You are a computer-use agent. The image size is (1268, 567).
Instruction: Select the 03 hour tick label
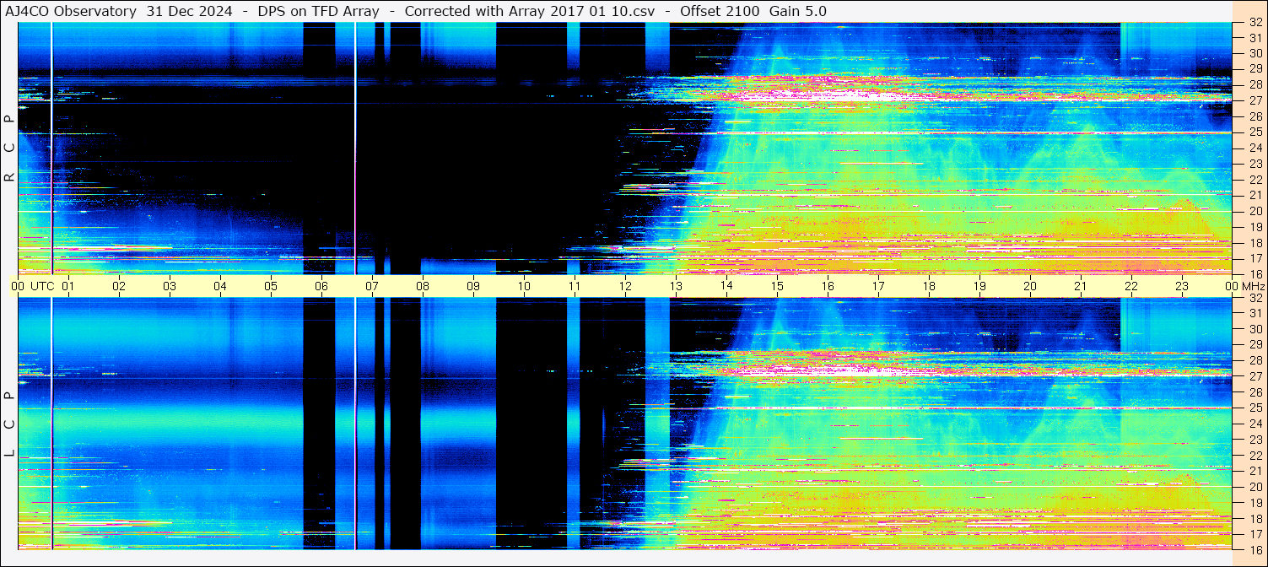[170, 286]
